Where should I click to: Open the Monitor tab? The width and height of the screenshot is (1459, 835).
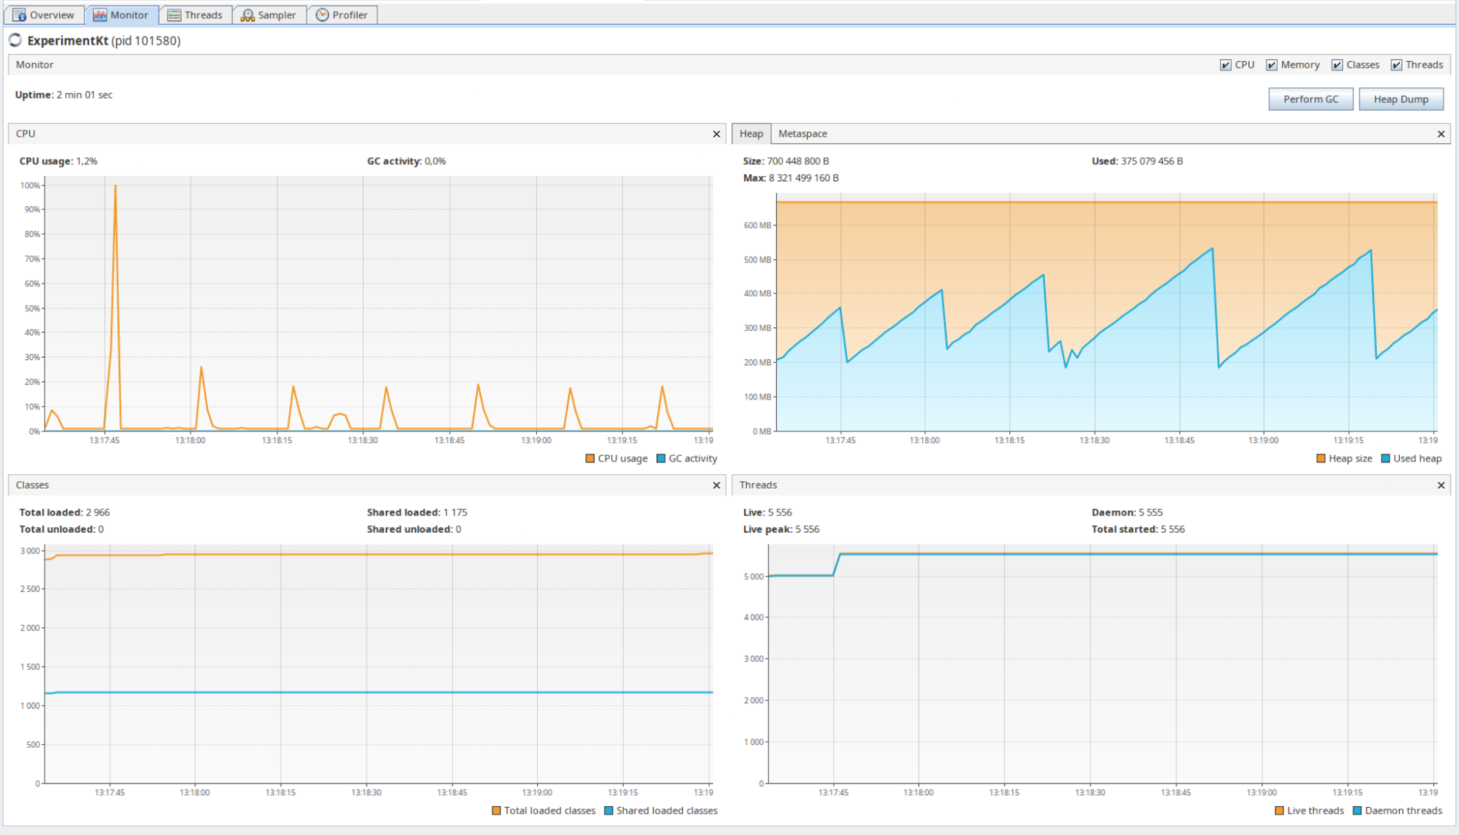point(121,15)
